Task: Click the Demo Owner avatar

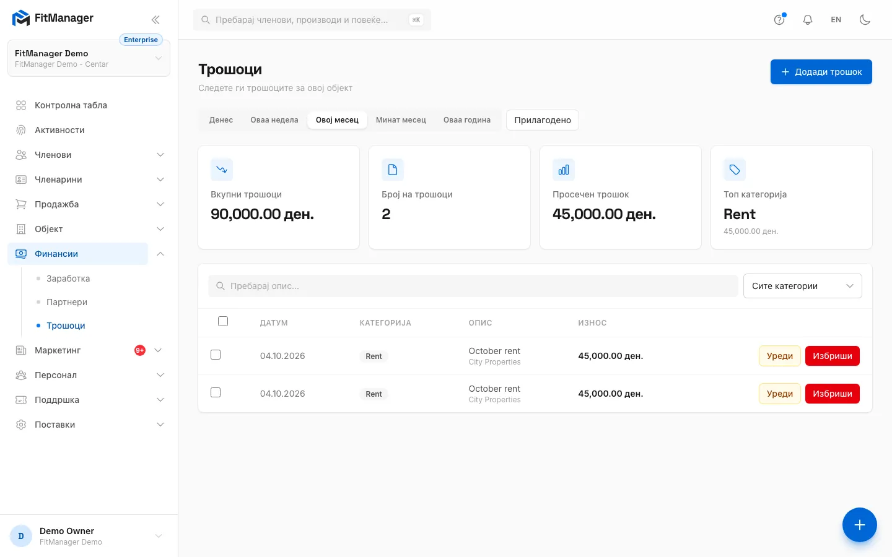Action: (21, 536)
